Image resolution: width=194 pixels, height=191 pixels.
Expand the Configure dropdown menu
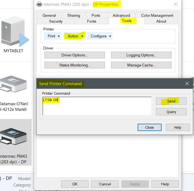[x=100, y=36]
